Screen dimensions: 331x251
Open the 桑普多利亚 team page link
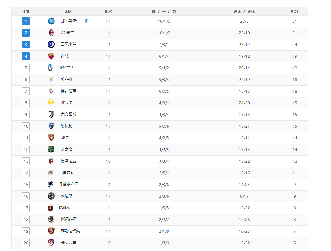(69, 185)
